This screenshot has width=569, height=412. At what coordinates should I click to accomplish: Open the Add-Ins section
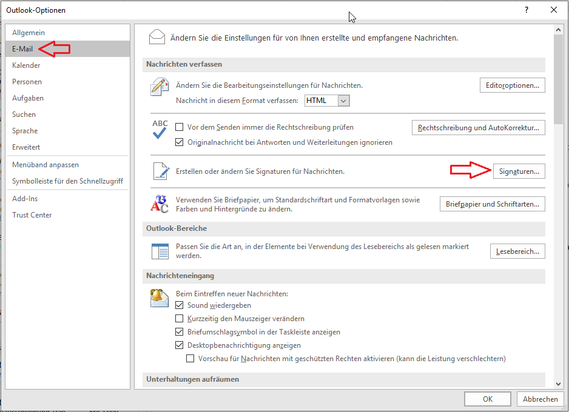coord(68,199)
